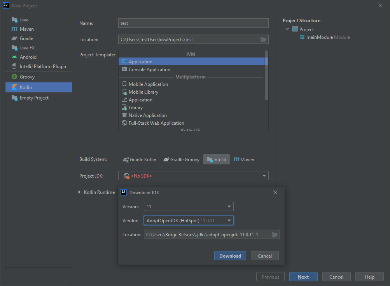Choose Gradle in the project type list
The width and height of the screenshot is (390, 286).
[26, 38]
